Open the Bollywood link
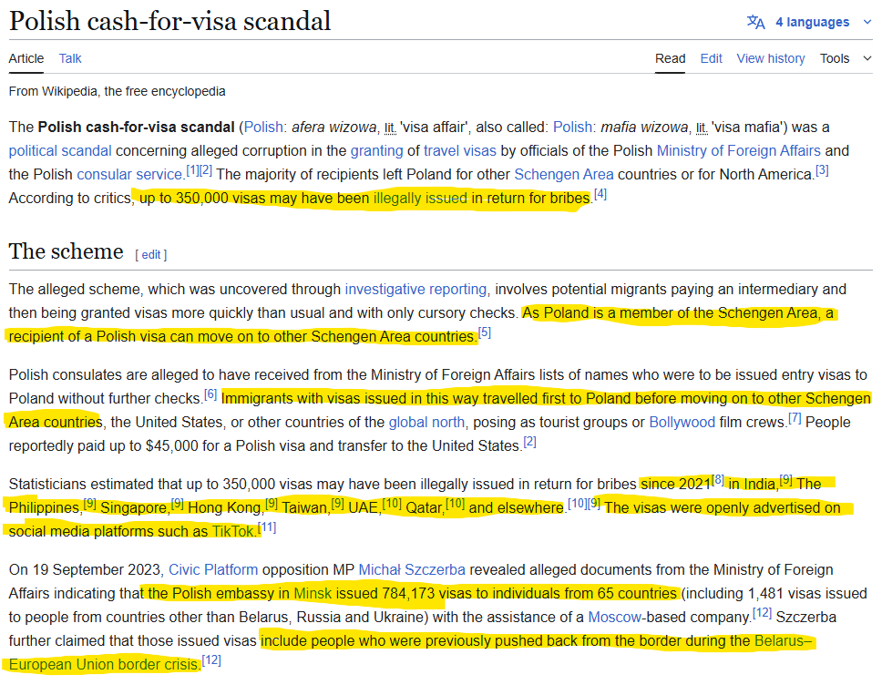 (x=682, y=422)
